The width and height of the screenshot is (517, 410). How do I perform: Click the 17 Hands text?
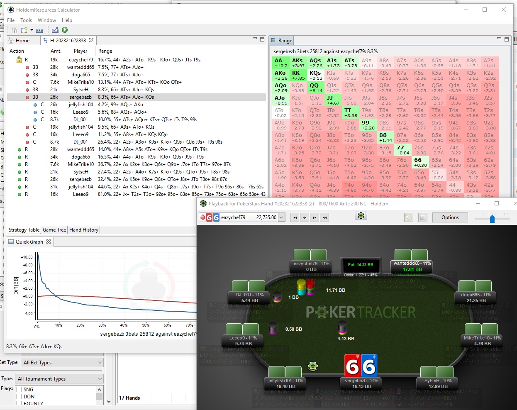(x=129, y=398)
